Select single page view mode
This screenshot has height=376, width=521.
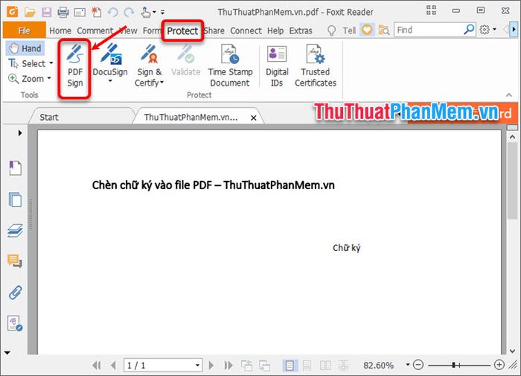[x=290, y=366]
